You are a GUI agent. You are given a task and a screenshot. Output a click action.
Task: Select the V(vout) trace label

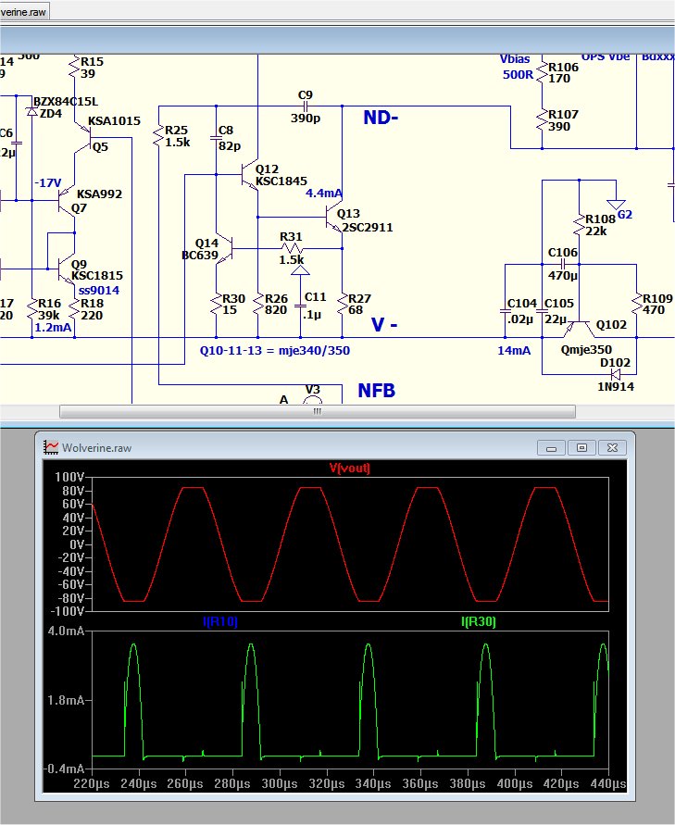[x=350, y=468]
